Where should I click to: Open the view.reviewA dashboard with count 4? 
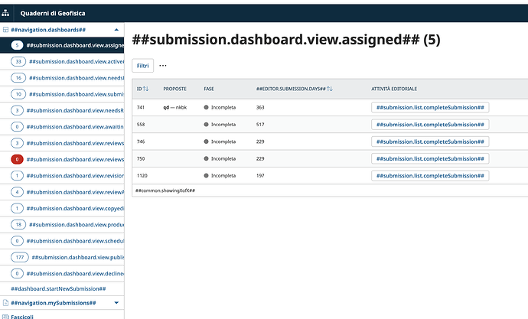click(62, 192)
